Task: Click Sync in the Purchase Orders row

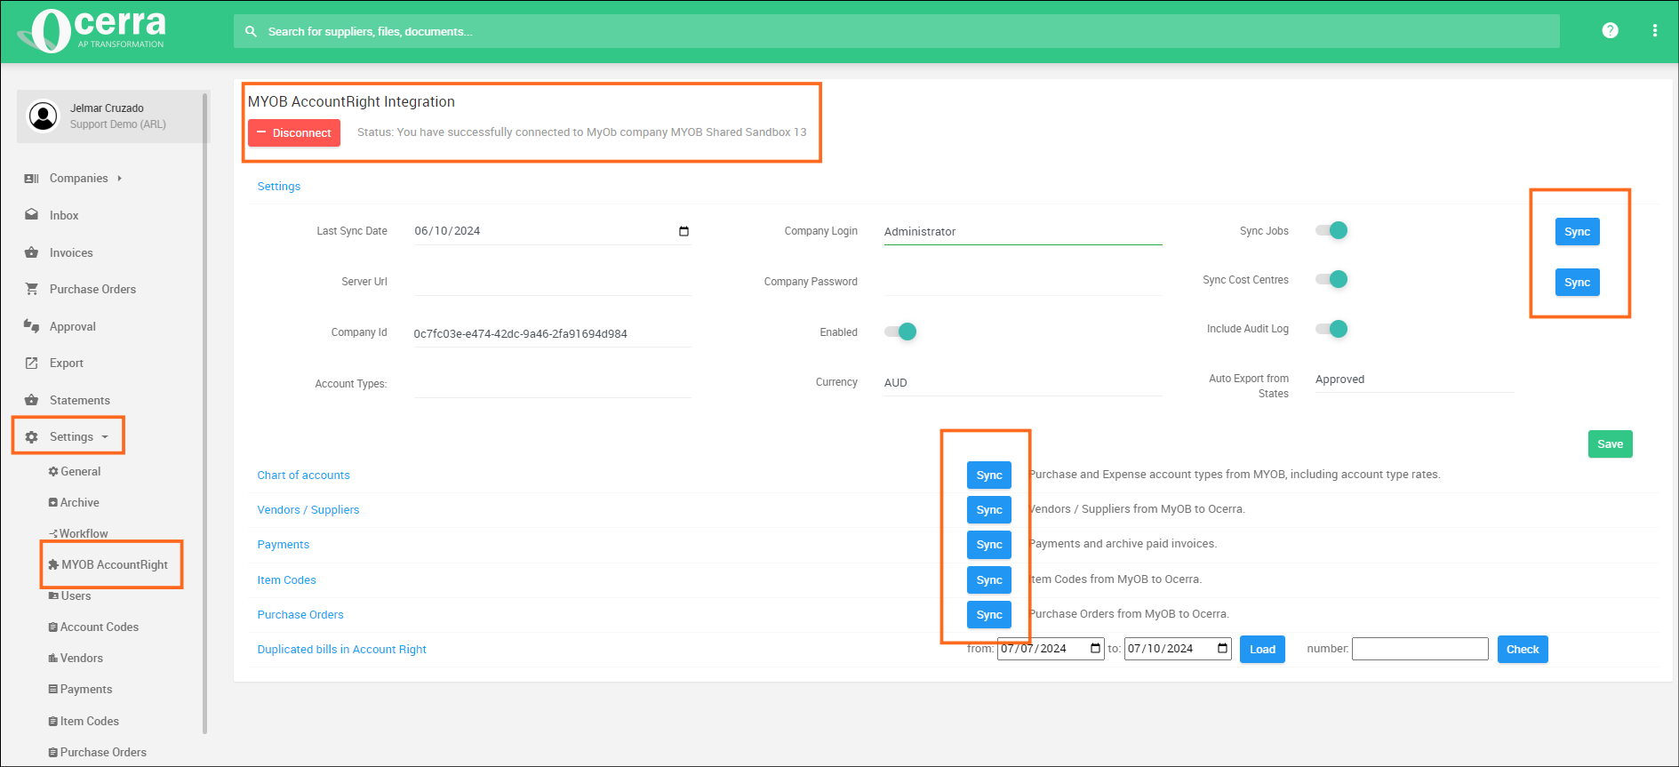Action: (989, 615)
